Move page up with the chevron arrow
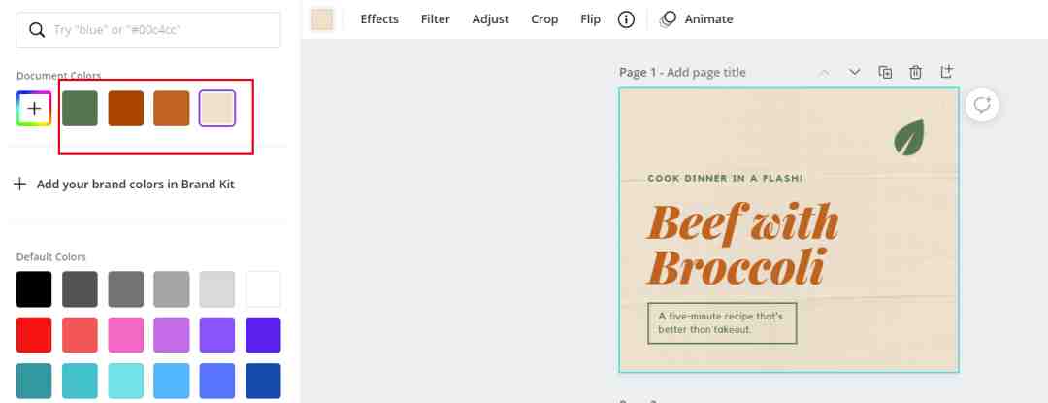The height and width of the screenshot is (403, 1048). [824, 72]
